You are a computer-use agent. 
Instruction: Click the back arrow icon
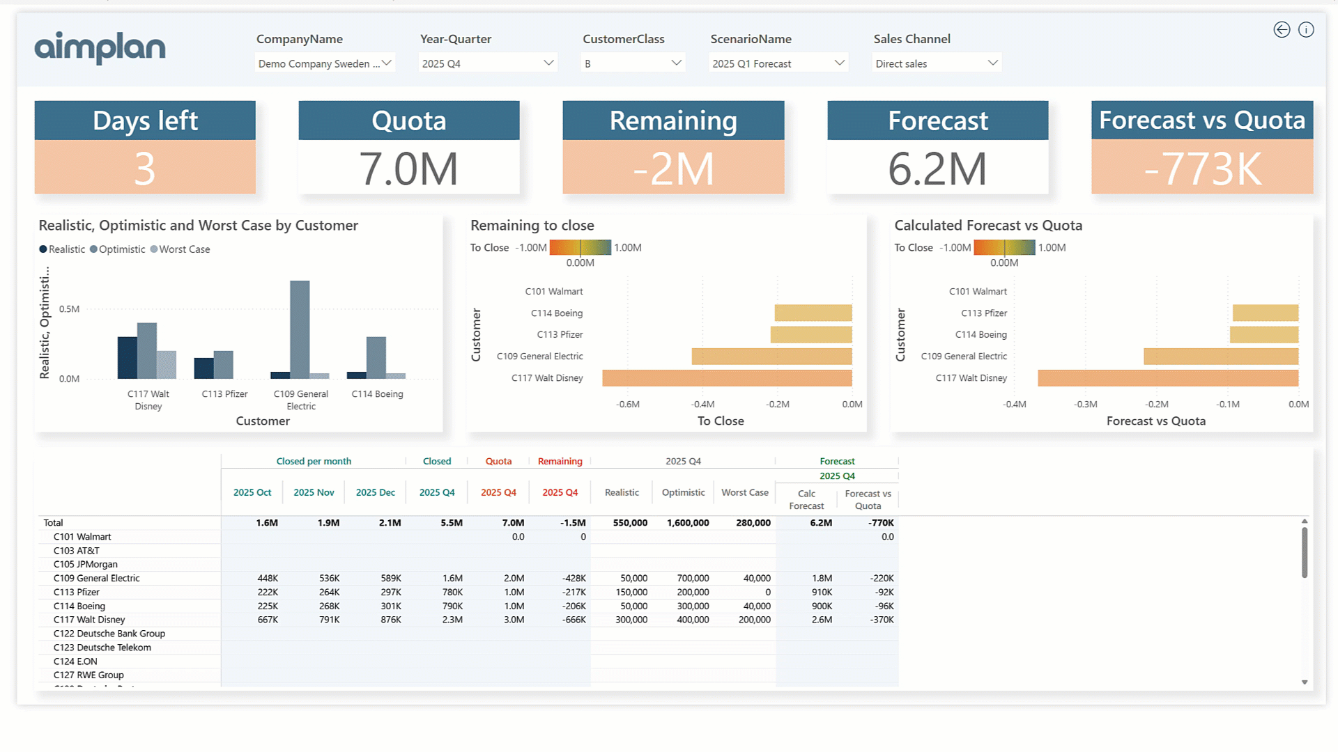click(1281, 29)
